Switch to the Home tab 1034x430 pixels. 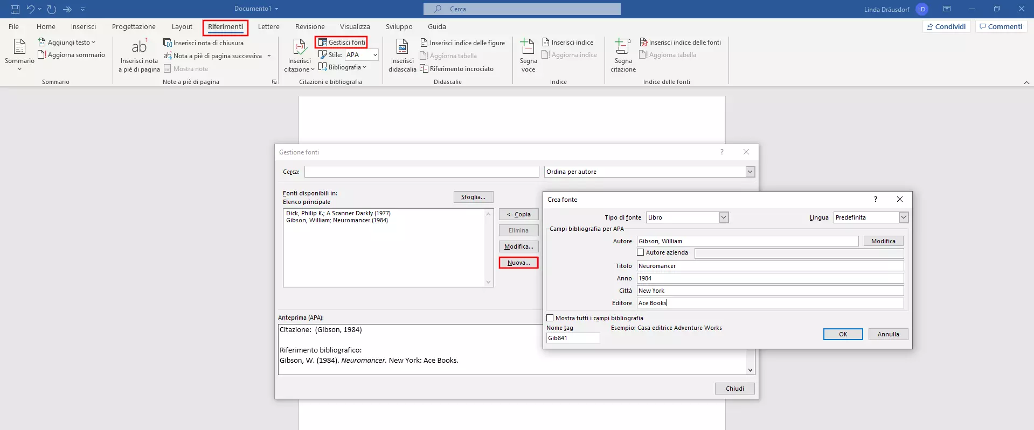[x=46, y=26]
